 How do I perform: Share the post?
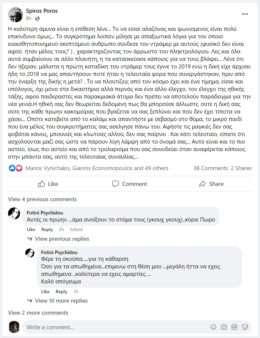click(x=211, y=184)
